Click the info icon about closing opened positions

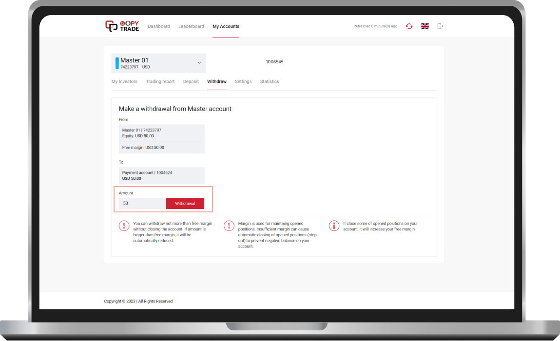click(x=334, y=226)
